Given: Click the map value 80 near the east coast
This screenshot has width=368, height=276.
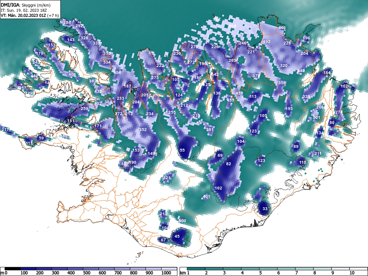Looking at the screenshot, I should click(x=332, y=123).
